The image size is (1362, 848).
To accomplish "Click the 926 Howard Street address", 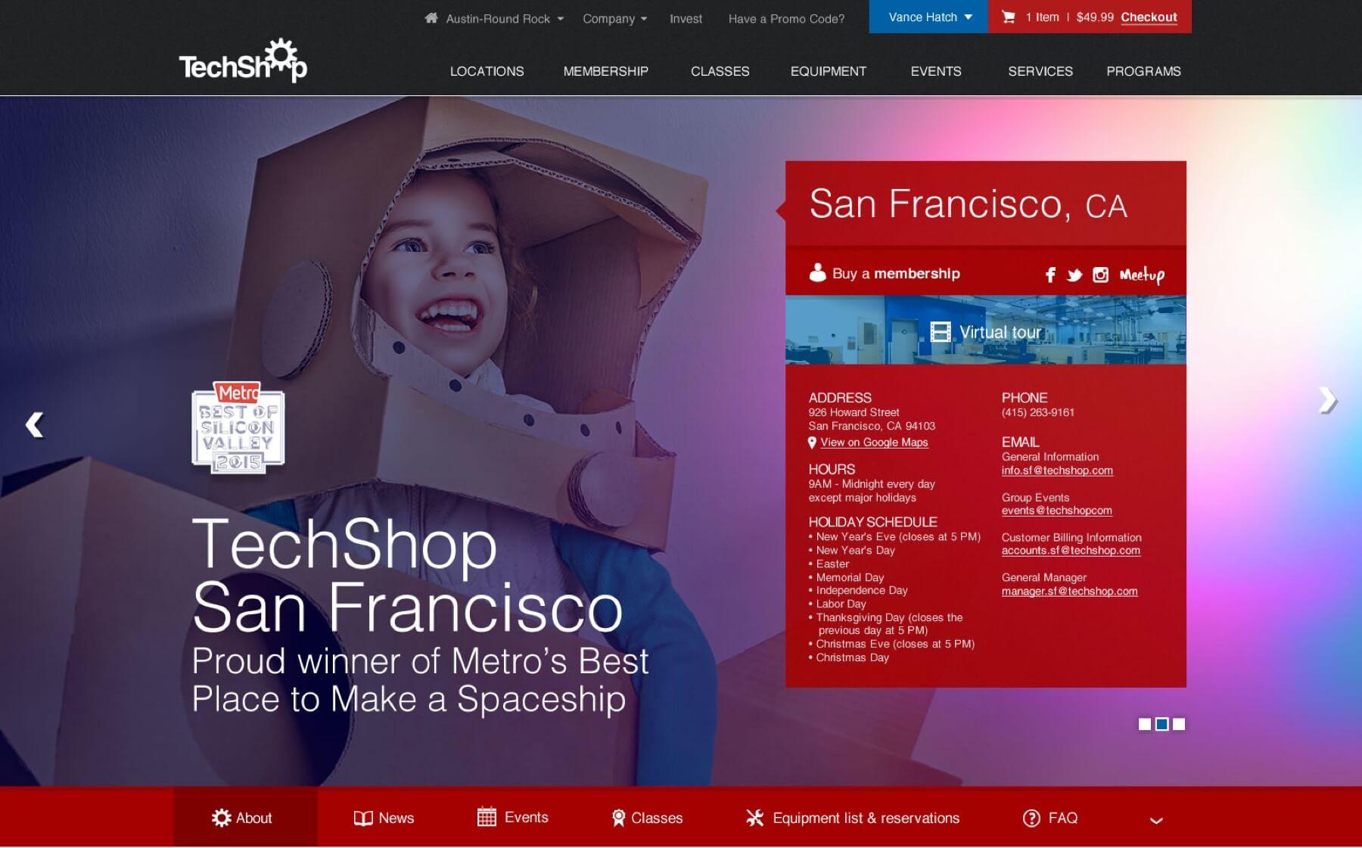I will coord(854,412).
